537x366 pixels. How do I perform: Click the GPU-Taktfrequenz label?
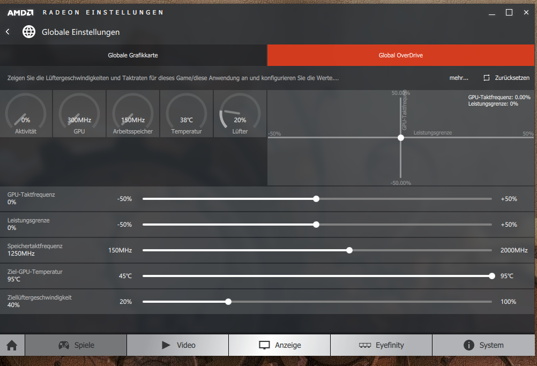31,195
